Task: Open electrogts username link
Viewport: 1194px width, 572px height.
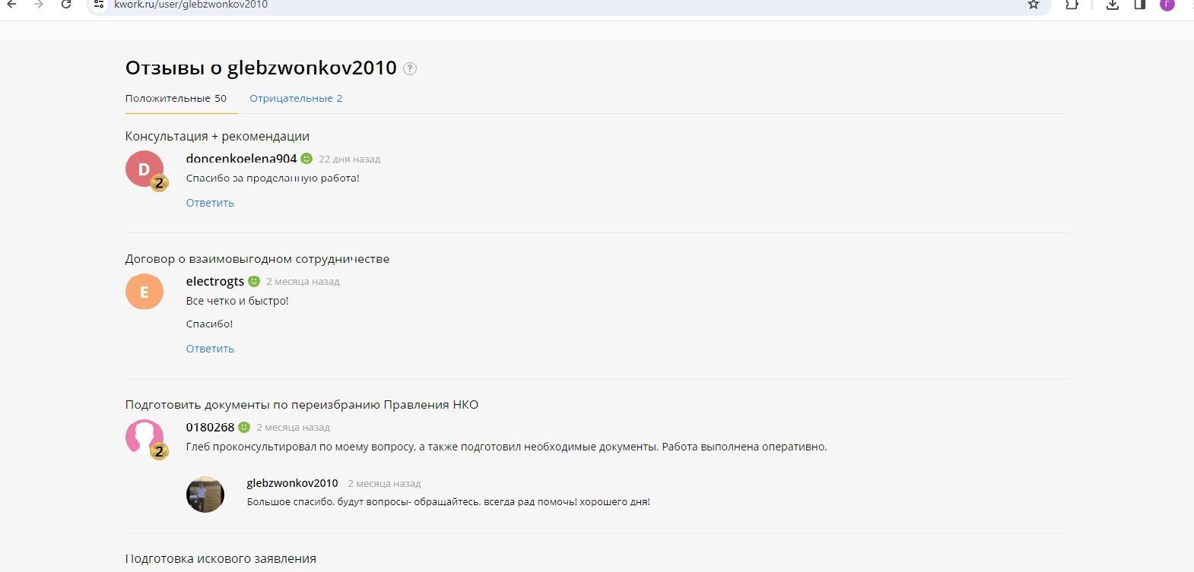Action: [x=215, y=281]
